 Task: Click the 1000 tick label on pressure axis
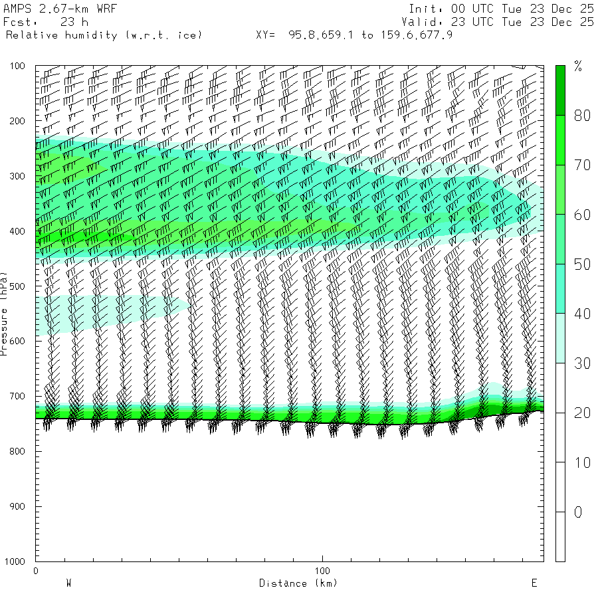click(x=15, y=562)
